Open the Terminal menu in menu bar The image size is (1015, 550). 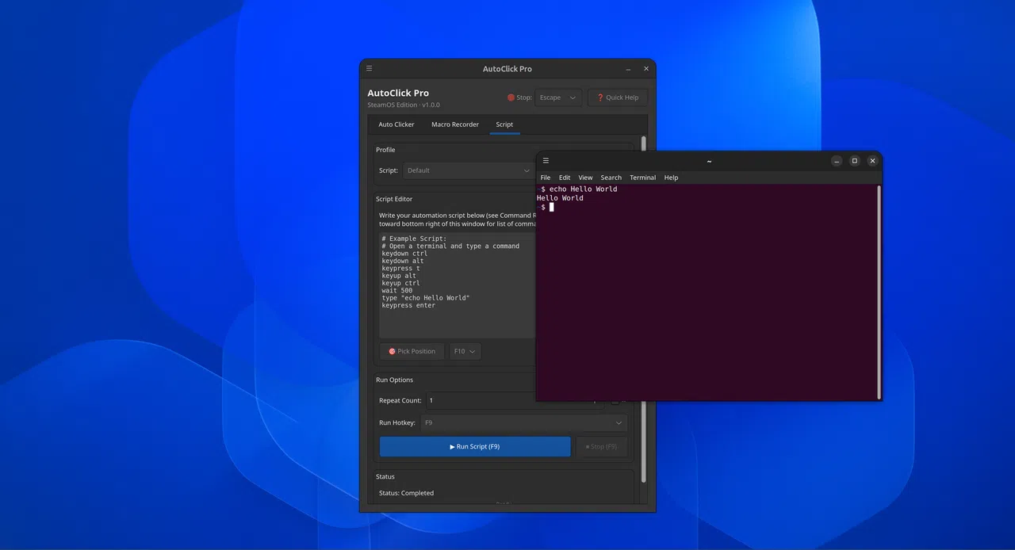pyautogui.click(x=643, y=178)
